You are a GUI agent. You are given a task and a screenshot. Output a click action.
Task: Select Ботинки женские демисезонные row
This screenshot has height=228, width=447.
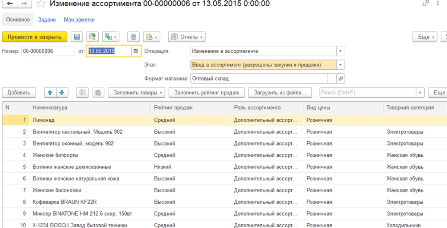tap(225, 167)
